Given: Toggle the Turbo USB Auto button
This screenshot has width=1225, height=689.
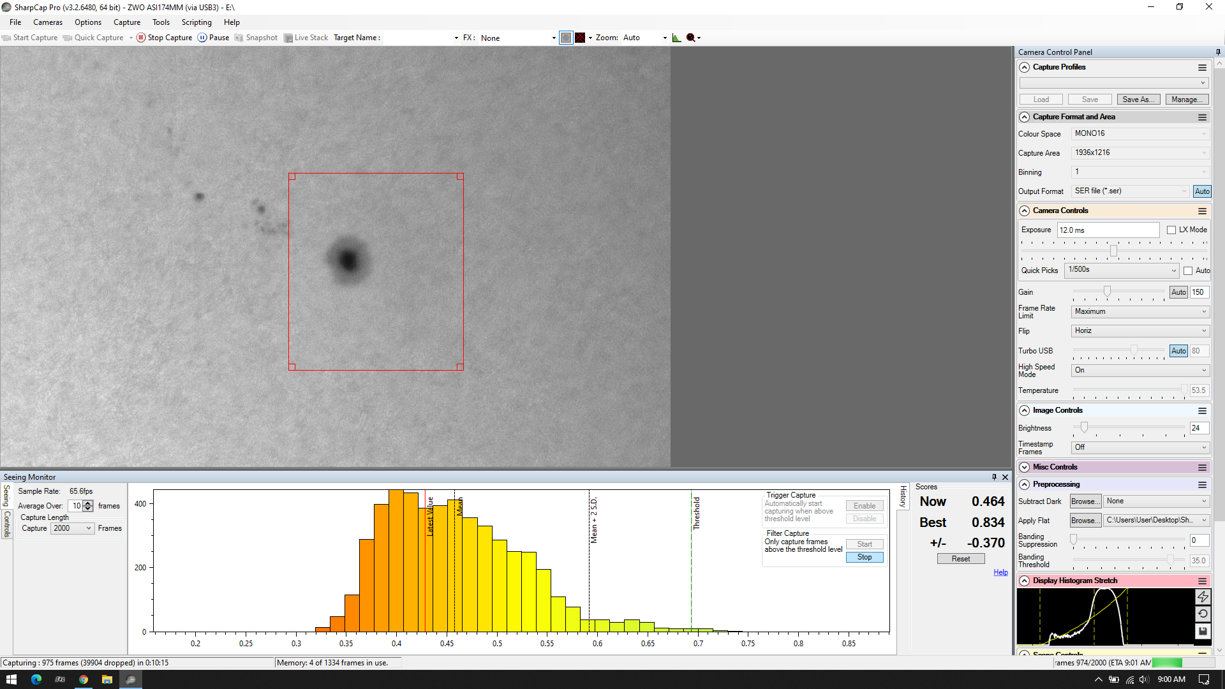Looking at the screenshot, I should [x=1178, y=351].
